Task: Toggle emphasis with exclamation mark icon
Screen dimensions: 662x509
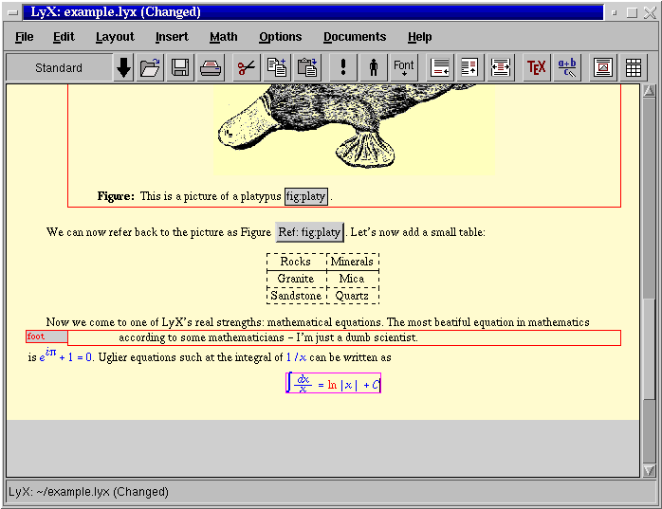Action: (343, 68)
